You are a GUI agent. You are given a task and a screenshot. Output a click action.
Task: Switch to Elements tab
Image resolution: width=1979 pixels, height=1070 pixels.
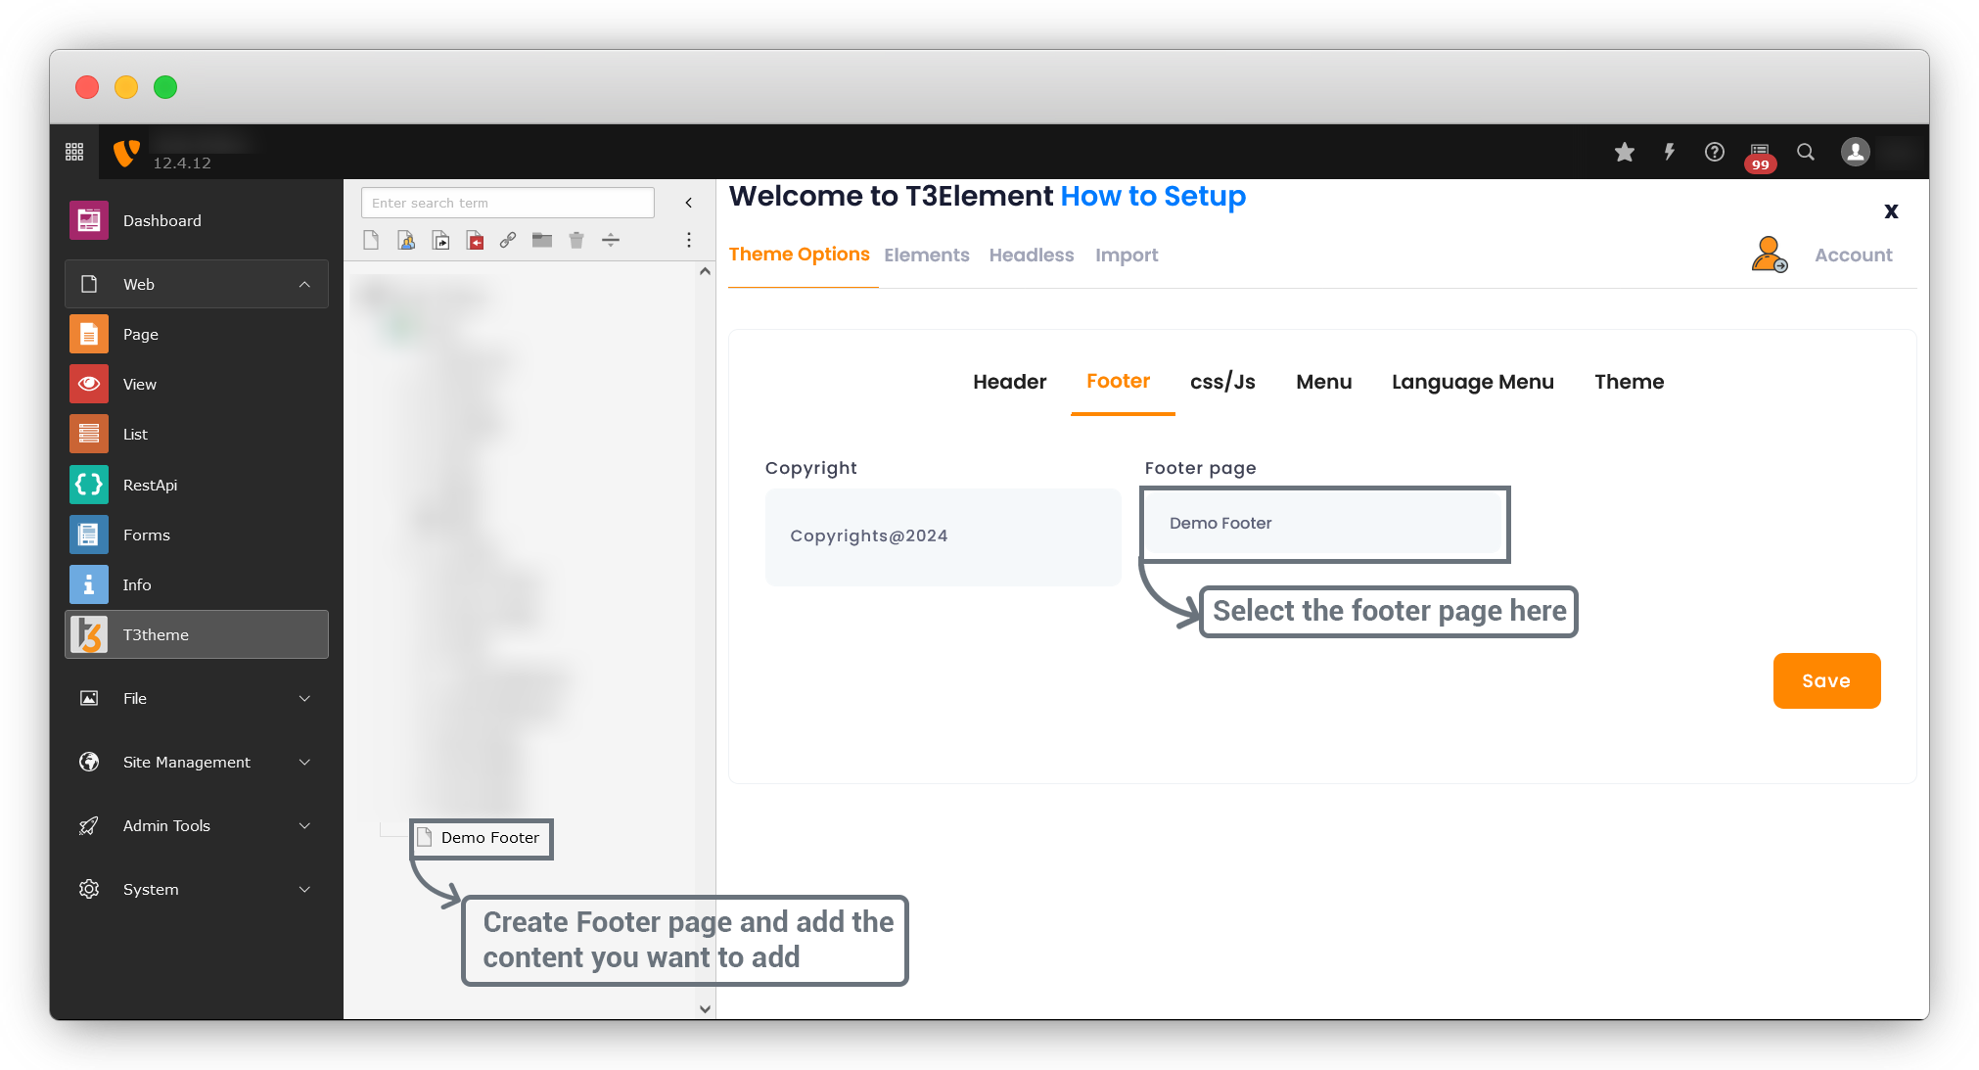click(927, 256)
